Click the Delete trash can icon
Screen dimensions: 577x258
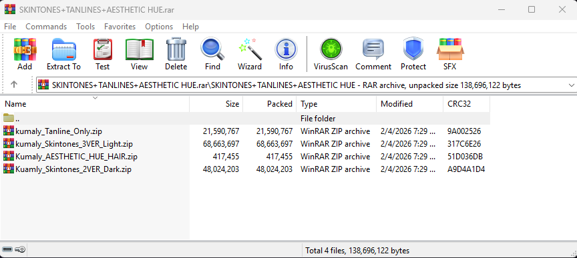click(x=176, y=49)
